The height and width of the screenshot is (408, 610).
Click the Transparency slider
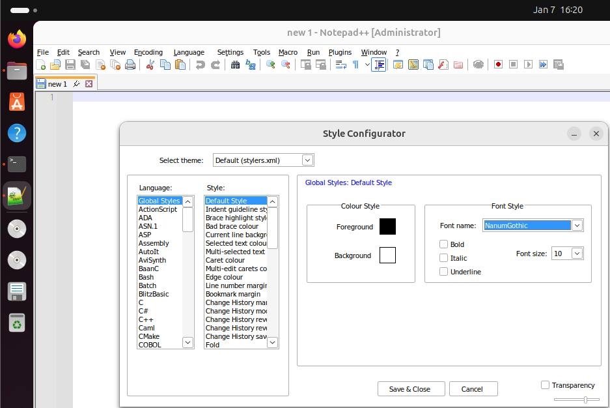pos(577,400)
